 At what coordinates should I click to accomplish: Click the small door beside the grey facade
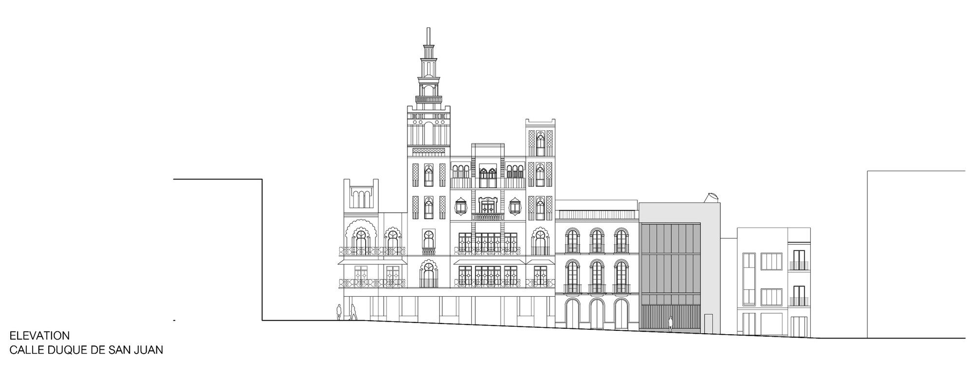(x=708, y=324)
